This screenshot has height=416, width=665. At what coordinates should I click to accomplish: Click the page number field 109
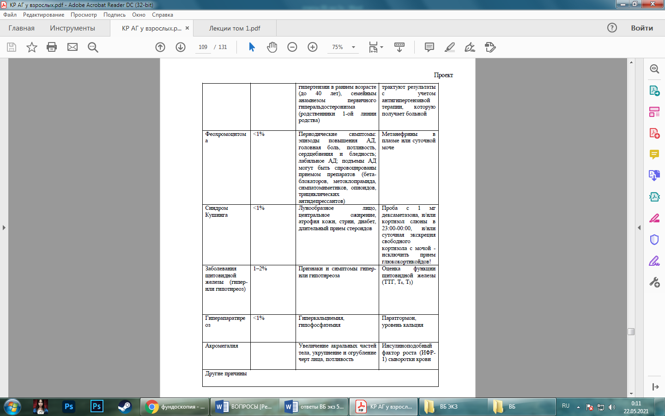pyautogui.click(x=203, y=47)
